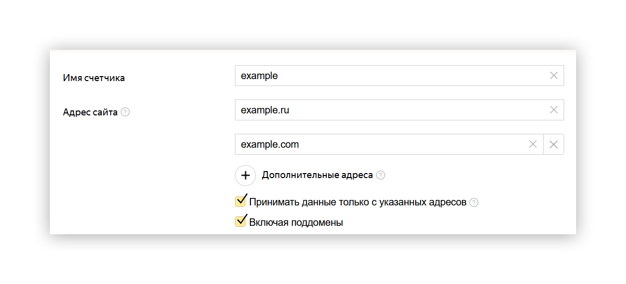Open help icon beside Адрес сайта
Viewport: 626px width, 284px height.
pyautogui.click(x=125, y=112)
